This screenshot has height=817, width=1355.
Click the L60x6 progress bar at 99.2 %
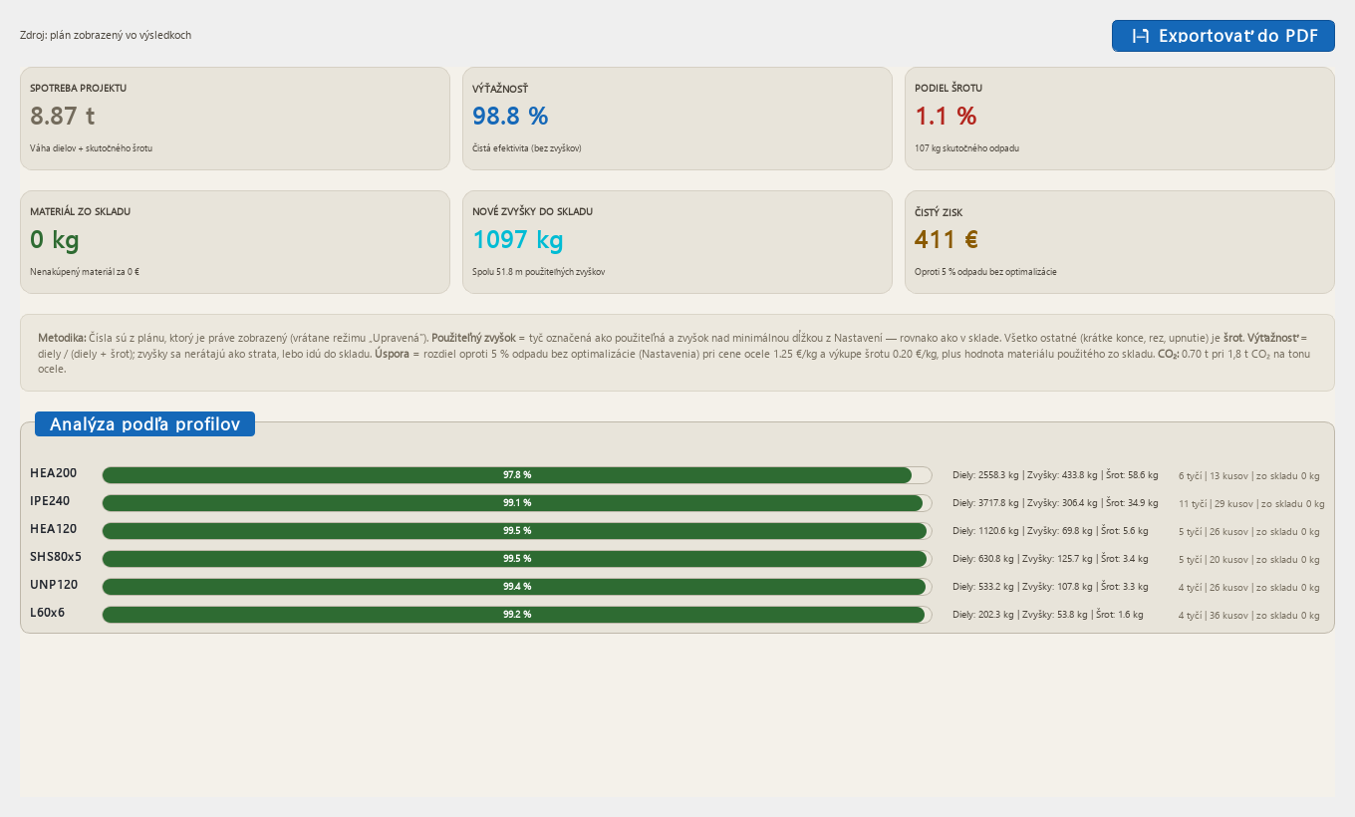click(x=517, y=615)
